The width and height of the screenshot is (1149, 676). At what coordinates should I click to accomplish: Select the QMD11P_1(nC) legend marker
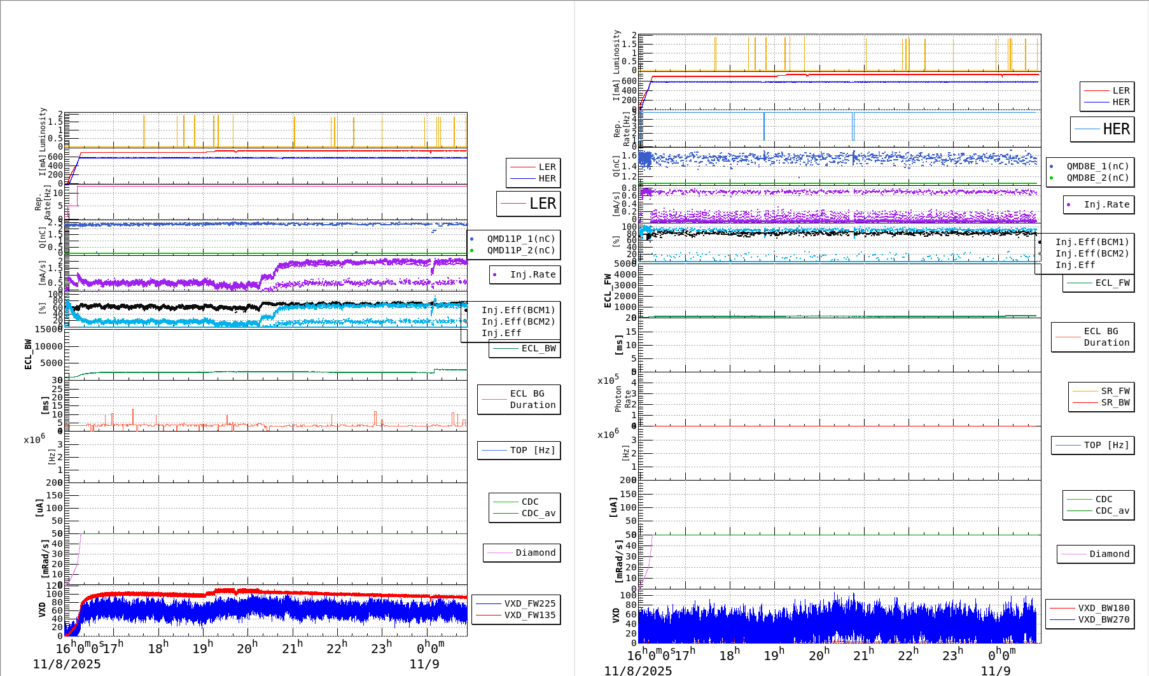click(x=472, y=239)
